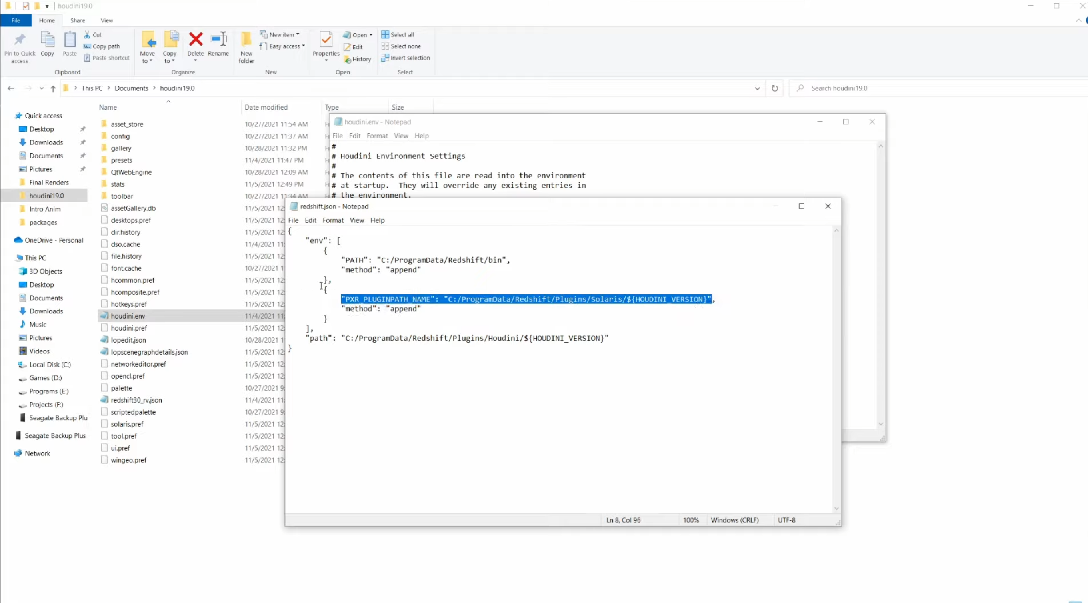Image resolution: width=1088 pixels, height=603 pixels.
Task: Click Documents in the address breadcrumb
Action: tap(131, 88)
